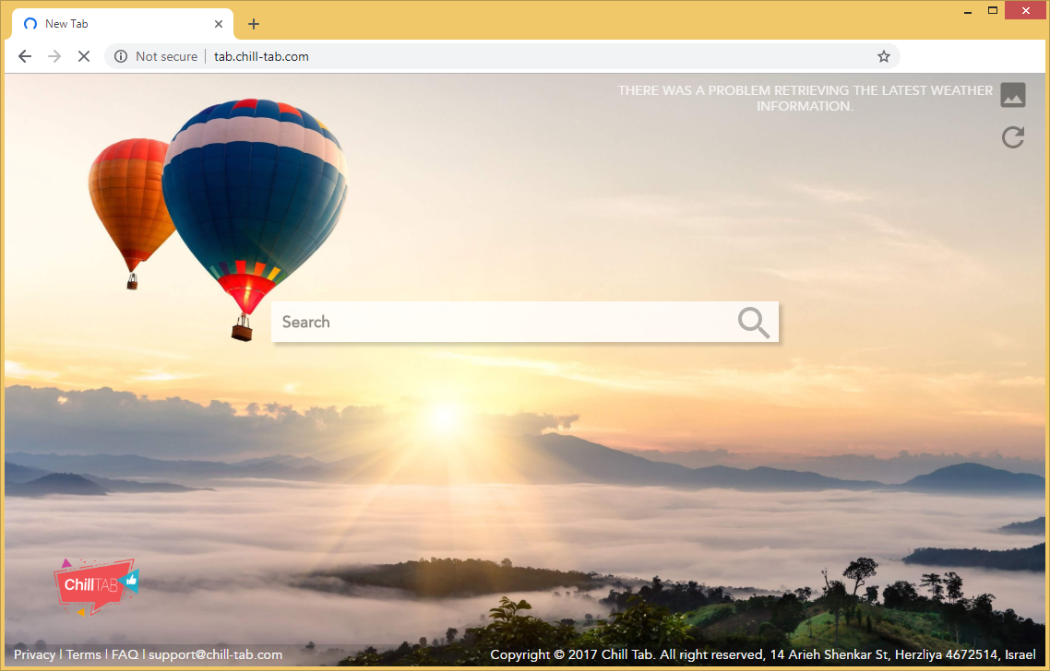Minimize the browser window
This screenshot has width=1050, height=671.
tap(968, 11)
